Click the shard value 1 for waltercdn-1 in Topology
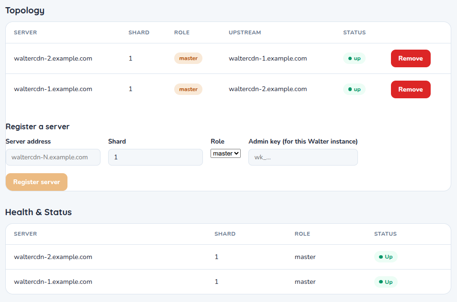The width and height of the screenshot is (457, 302). [131, 89]
